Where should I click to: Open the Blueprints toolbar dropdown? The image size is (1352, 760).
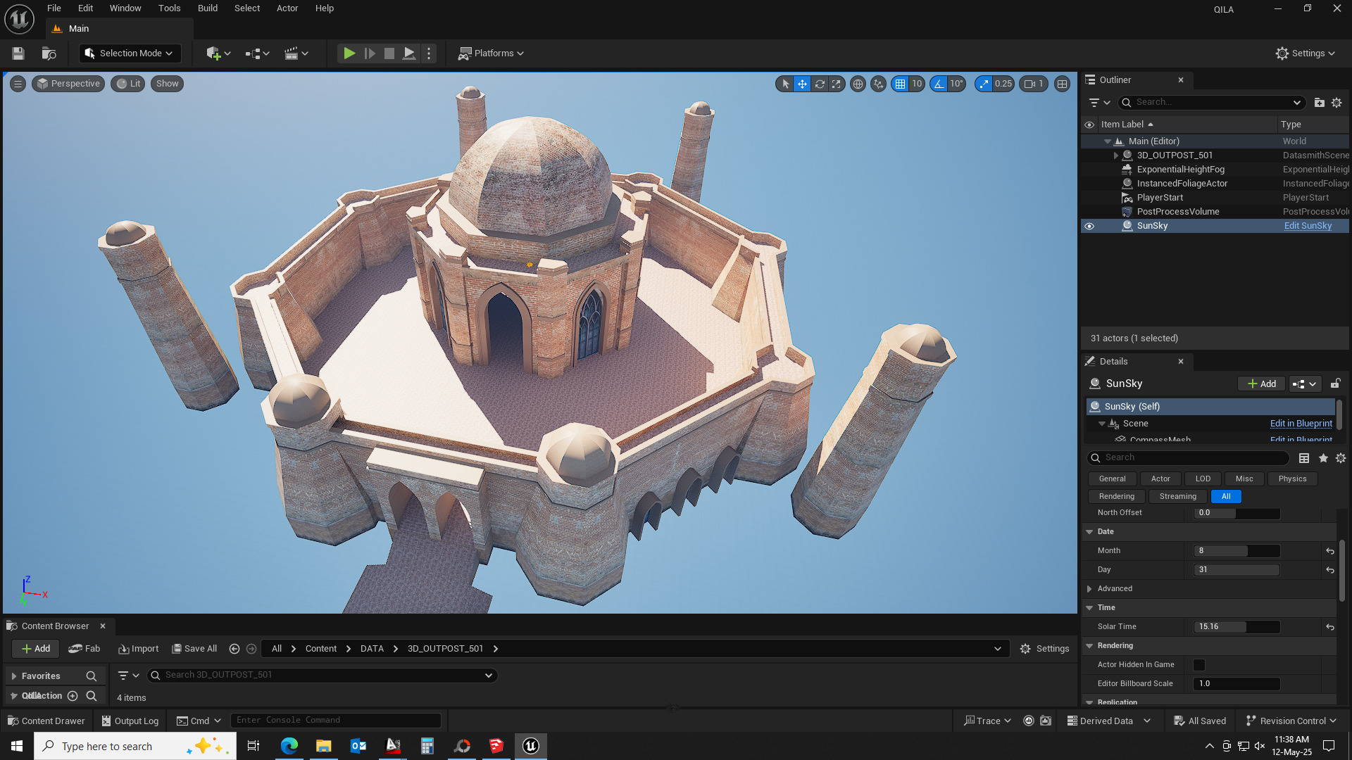click(257, 53)
